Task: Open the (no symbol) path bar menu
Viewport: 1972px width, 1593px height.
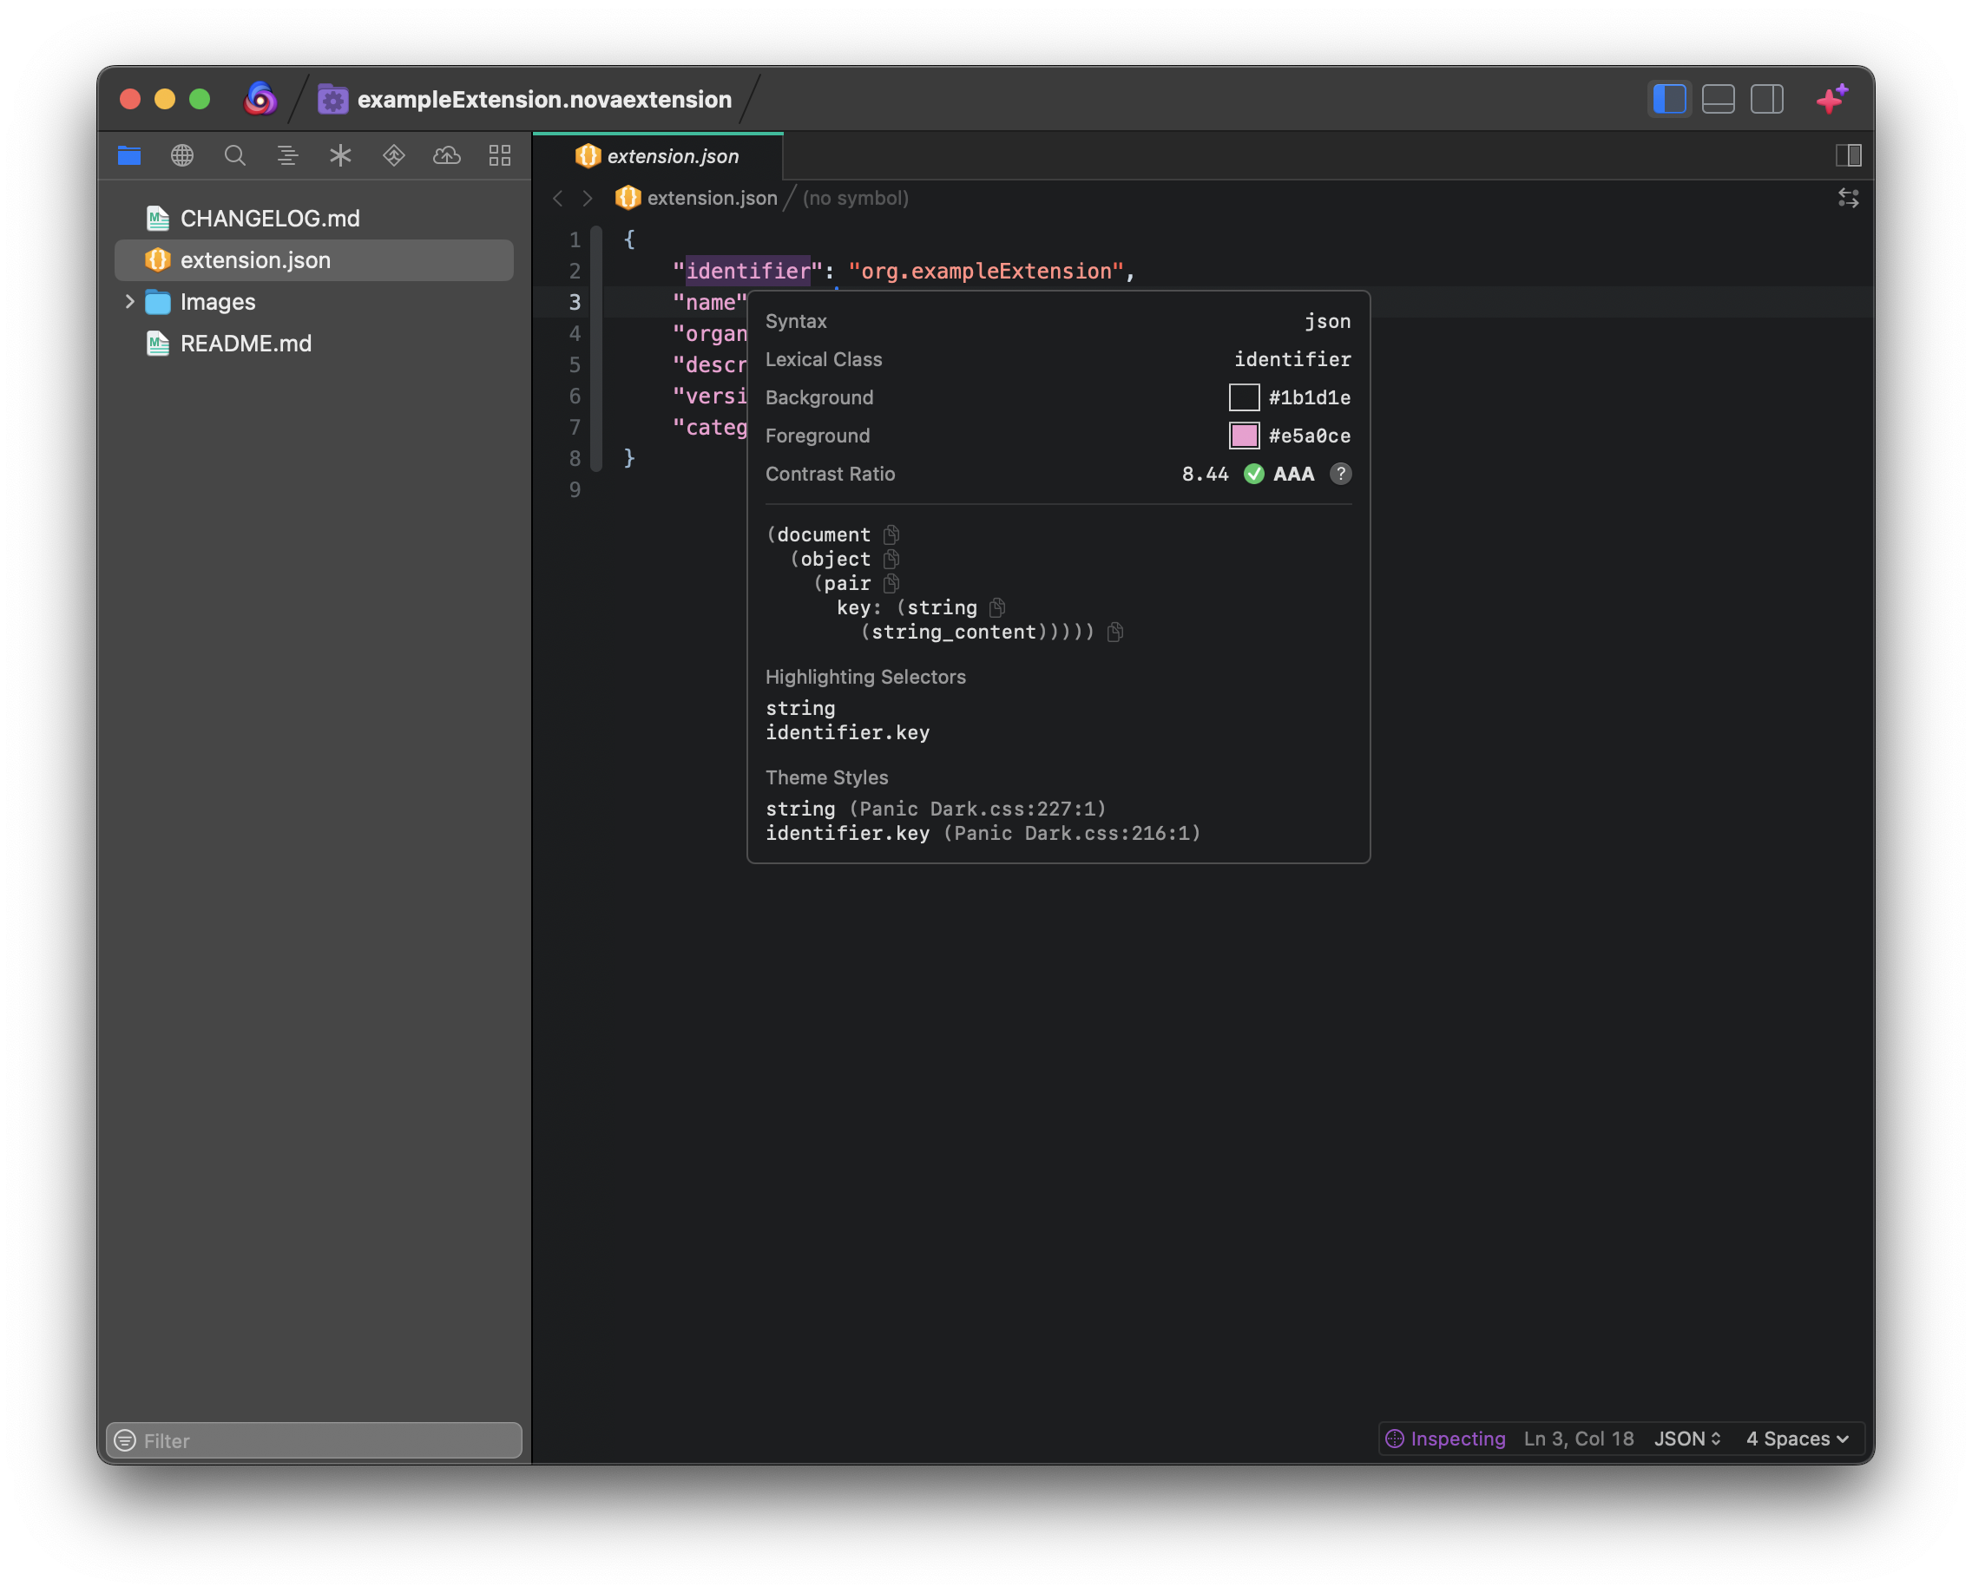Action: 855,198
